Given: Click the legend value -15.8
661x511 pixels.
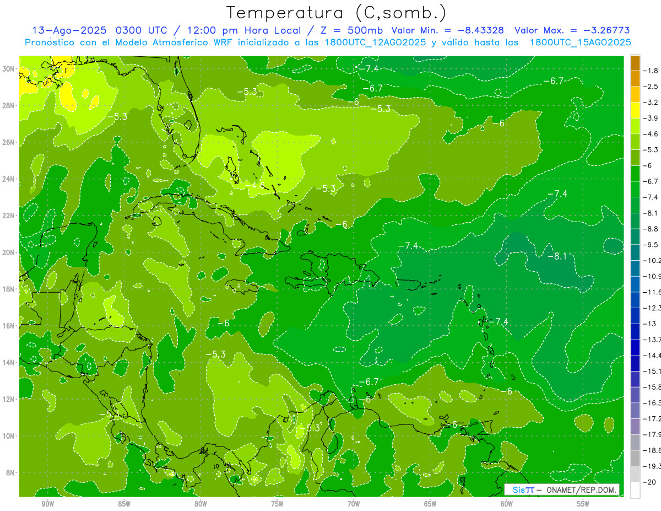Looking at the screenshot, I should tap(652, 387).
